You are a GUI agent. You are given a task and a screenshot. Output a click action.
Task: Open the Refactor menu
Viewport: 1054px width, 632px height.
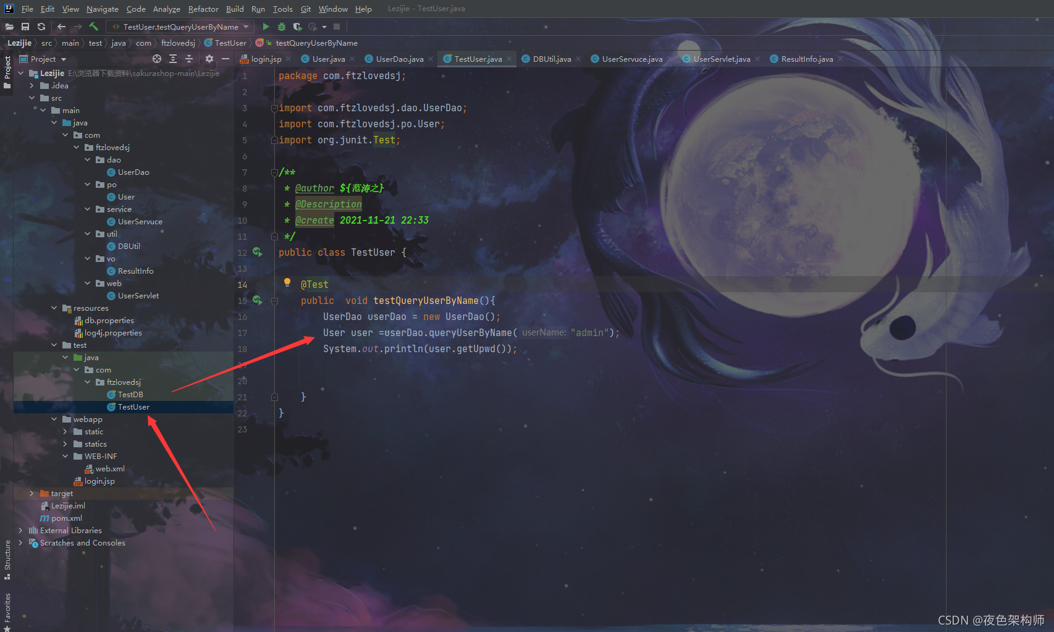coord(203,9)
